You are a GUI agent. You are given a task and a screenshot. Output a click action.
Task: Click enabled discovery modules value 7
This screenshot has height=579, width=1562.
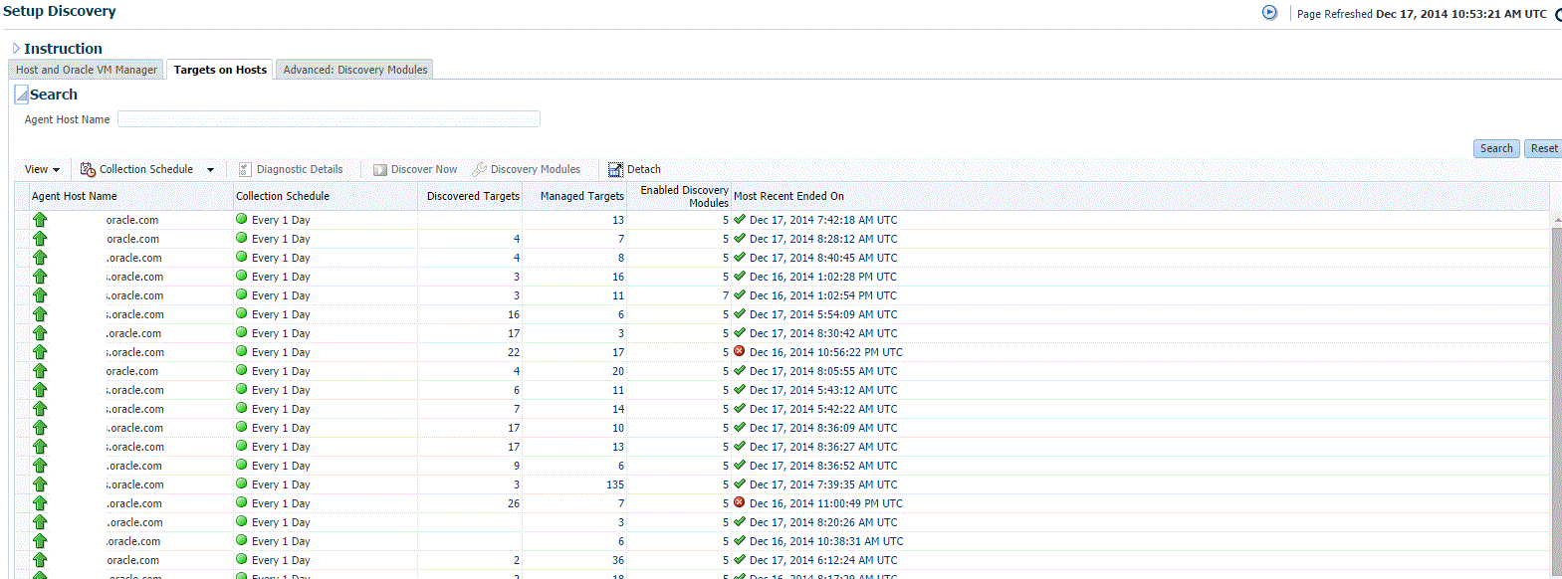pos(726,295)
